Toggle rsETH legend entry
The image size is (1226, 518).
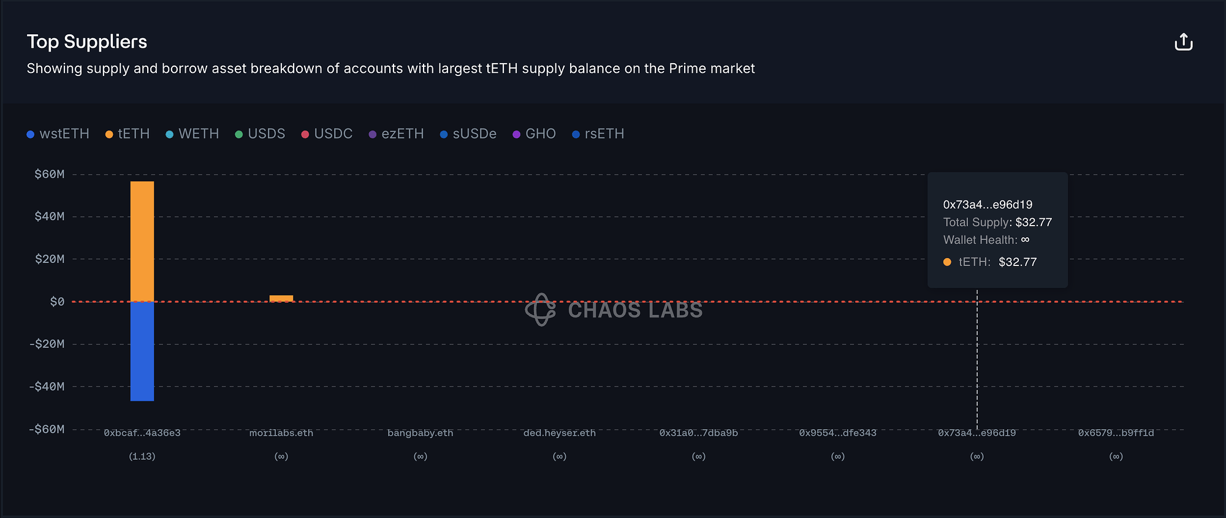click(598, 134)
